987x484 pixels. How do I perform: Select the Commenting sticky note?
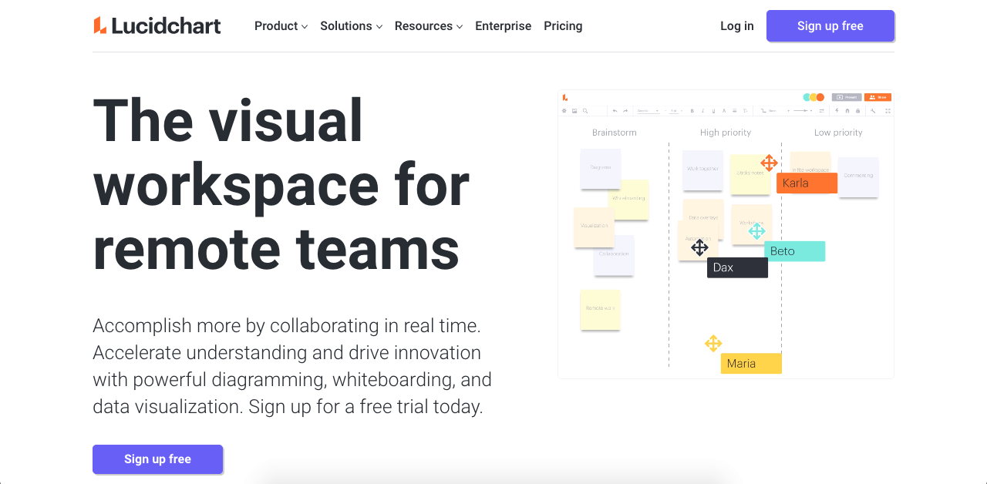pyautogui.click(x=858, y=176)
